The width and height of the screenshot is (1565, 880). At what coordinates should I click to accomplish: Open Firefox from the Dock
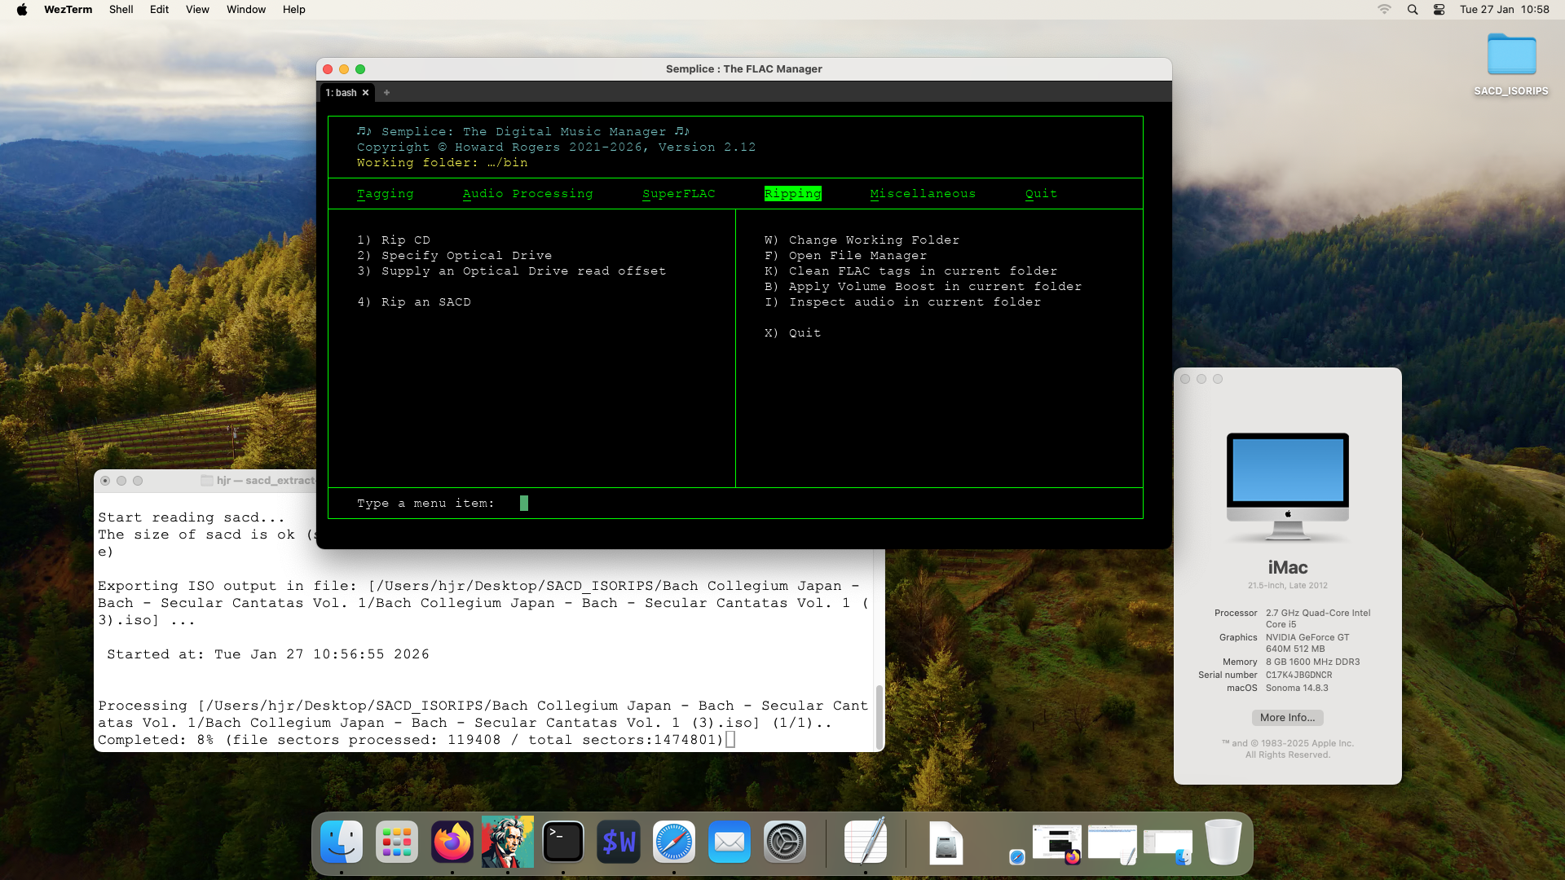pyautogui.click(x=452, y=842)
